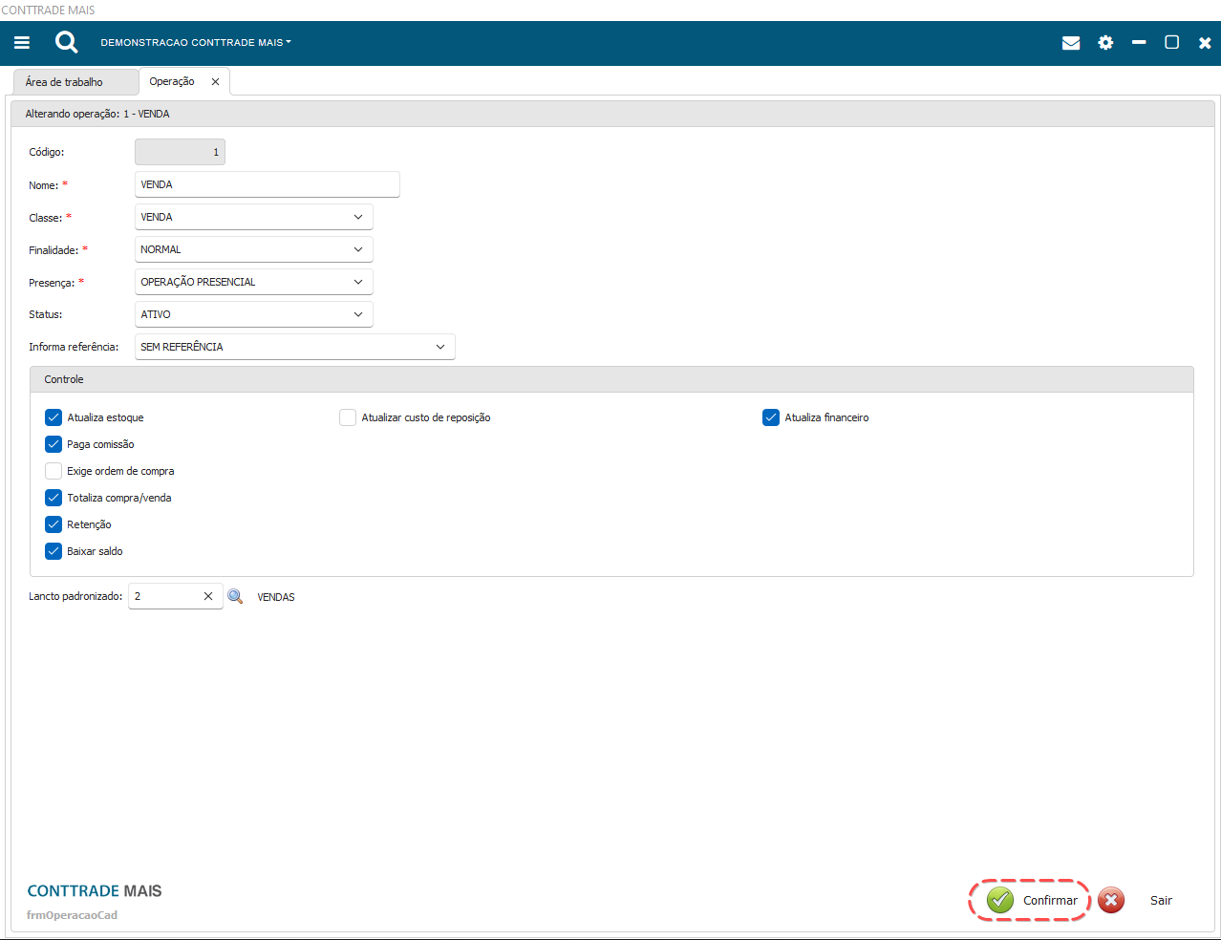This screenshot has height=940, width=1221.
Task: Open the hamburger main menu
Action: coord(22,42)
